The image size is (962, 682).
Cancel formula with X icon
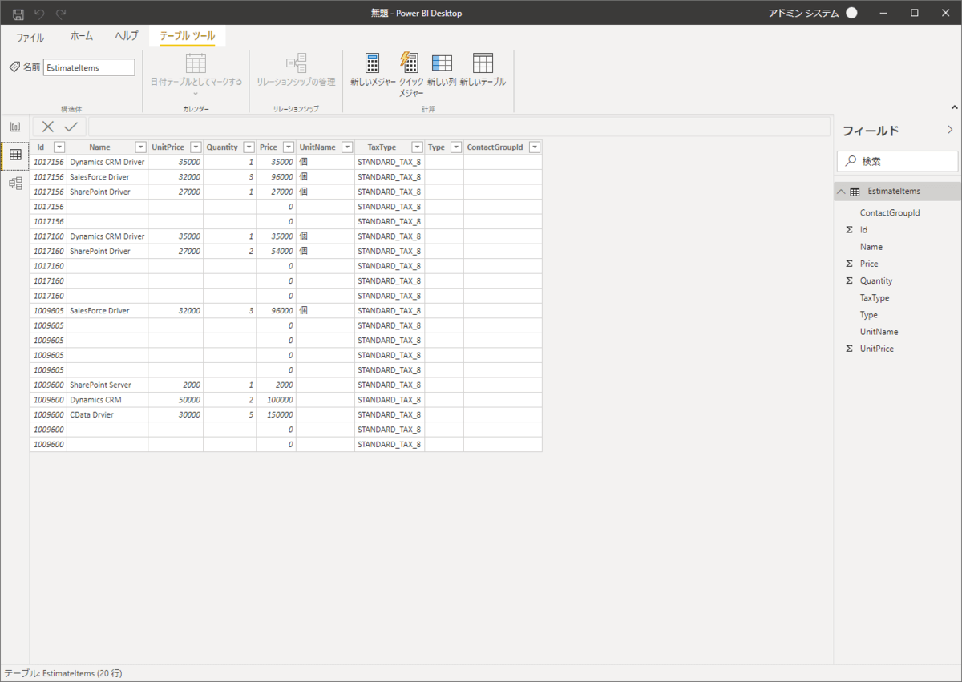click(x=48, y=127)
